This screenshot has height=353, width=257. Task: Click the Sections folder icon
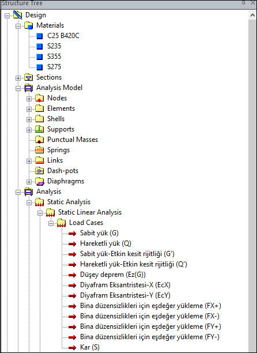tap(28, 77)
